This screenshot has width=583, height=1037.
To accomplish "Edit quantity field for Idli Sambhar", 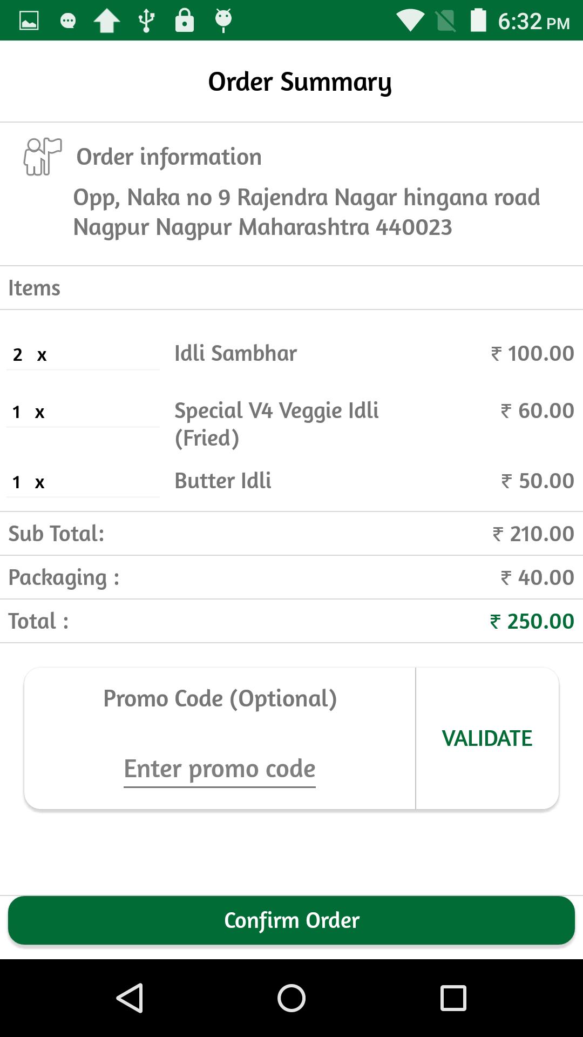I will (x=83, y=355).
